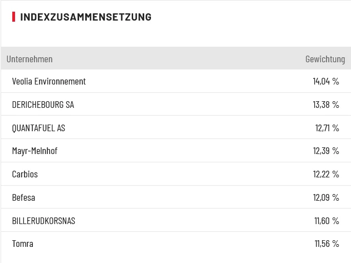Select the 12,09 % weighting cell
This screenshot has width=351, height=263.
[x=326, y=197]
